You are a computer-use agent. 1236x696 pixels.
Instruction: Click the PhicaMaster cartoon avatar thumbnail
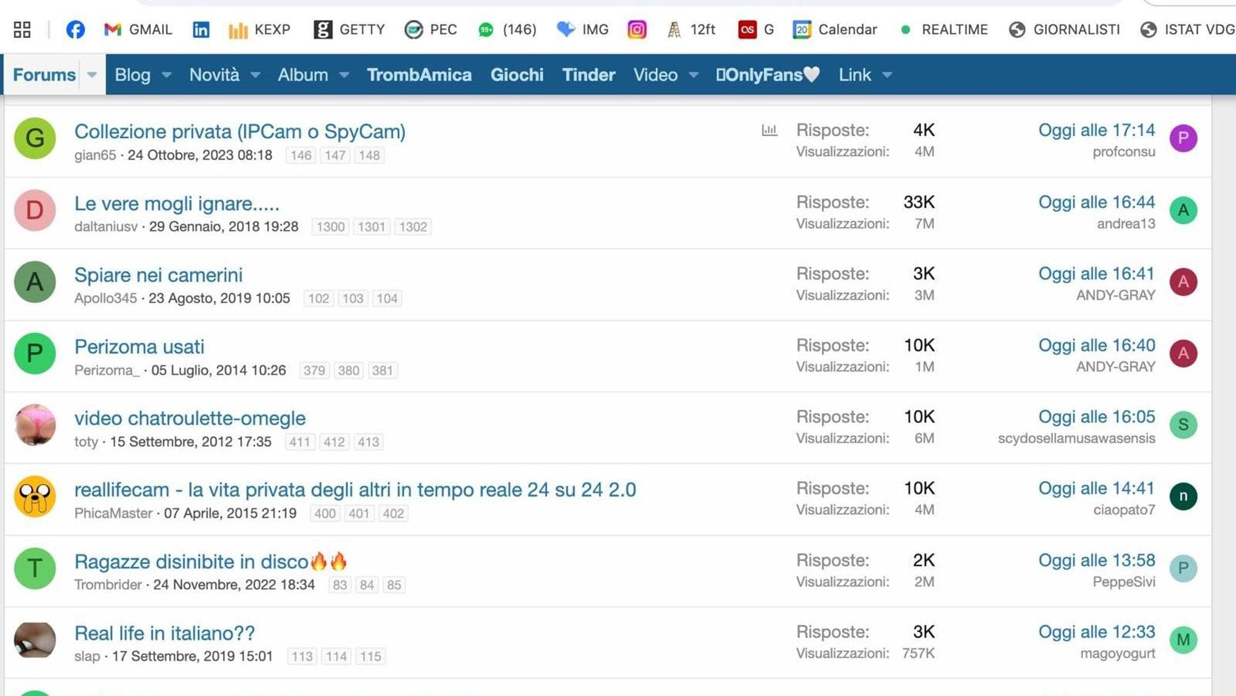[x=35, y=496]
